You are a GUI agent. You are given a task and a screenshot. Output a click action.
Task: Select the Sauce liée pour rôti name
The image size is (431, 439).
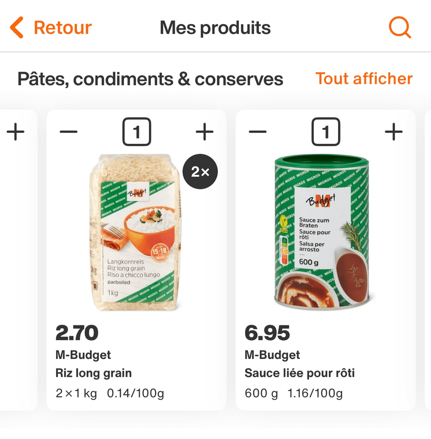click(x=299, y=373)
